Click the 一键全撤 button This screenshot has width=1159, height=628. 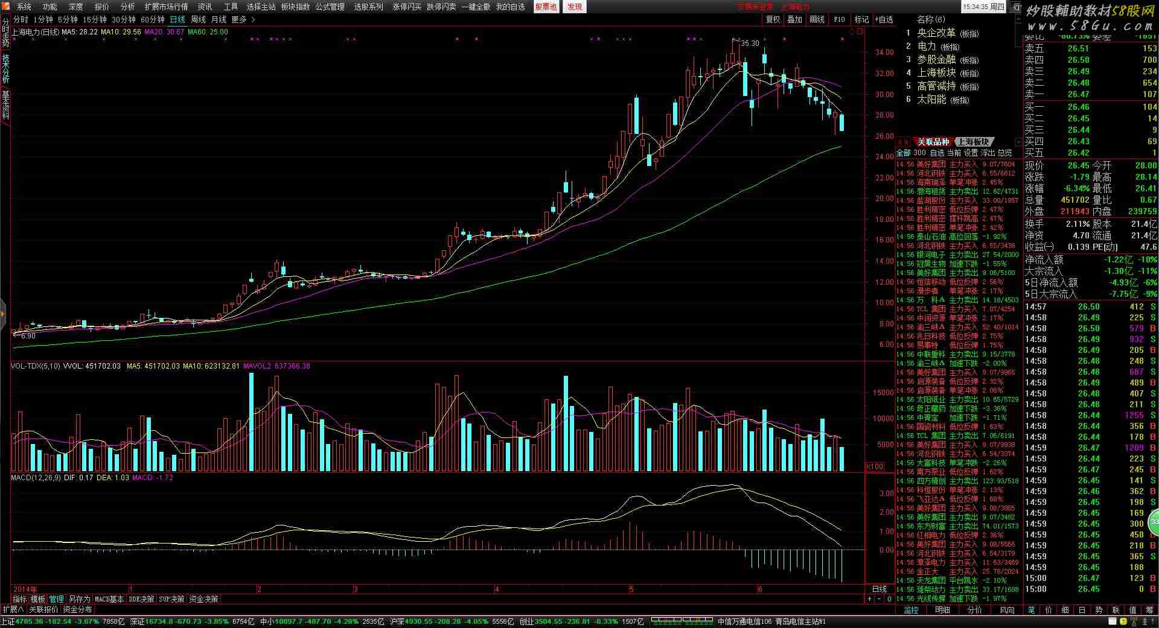click(476, 7)
